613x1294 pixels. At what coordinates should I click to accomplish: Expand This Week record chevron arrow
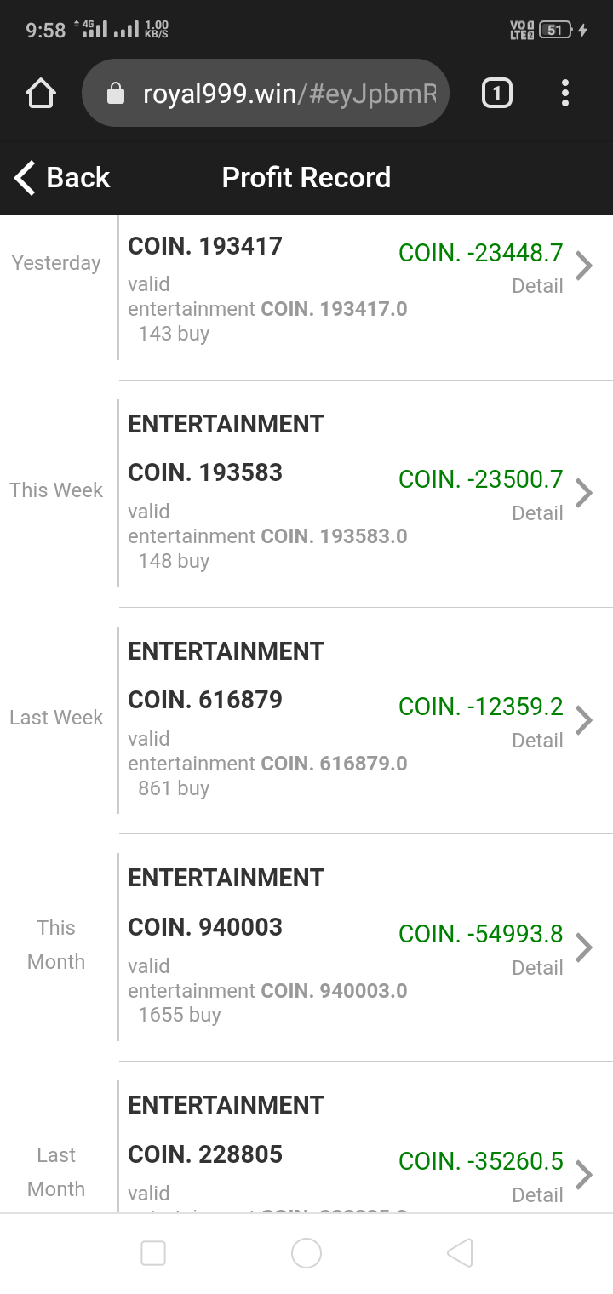pos(584,493)
